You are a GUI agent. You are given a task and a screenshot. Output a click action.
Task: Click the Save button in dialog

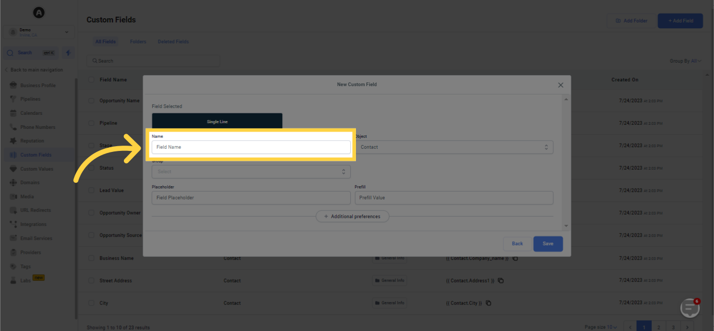[548, 244]
